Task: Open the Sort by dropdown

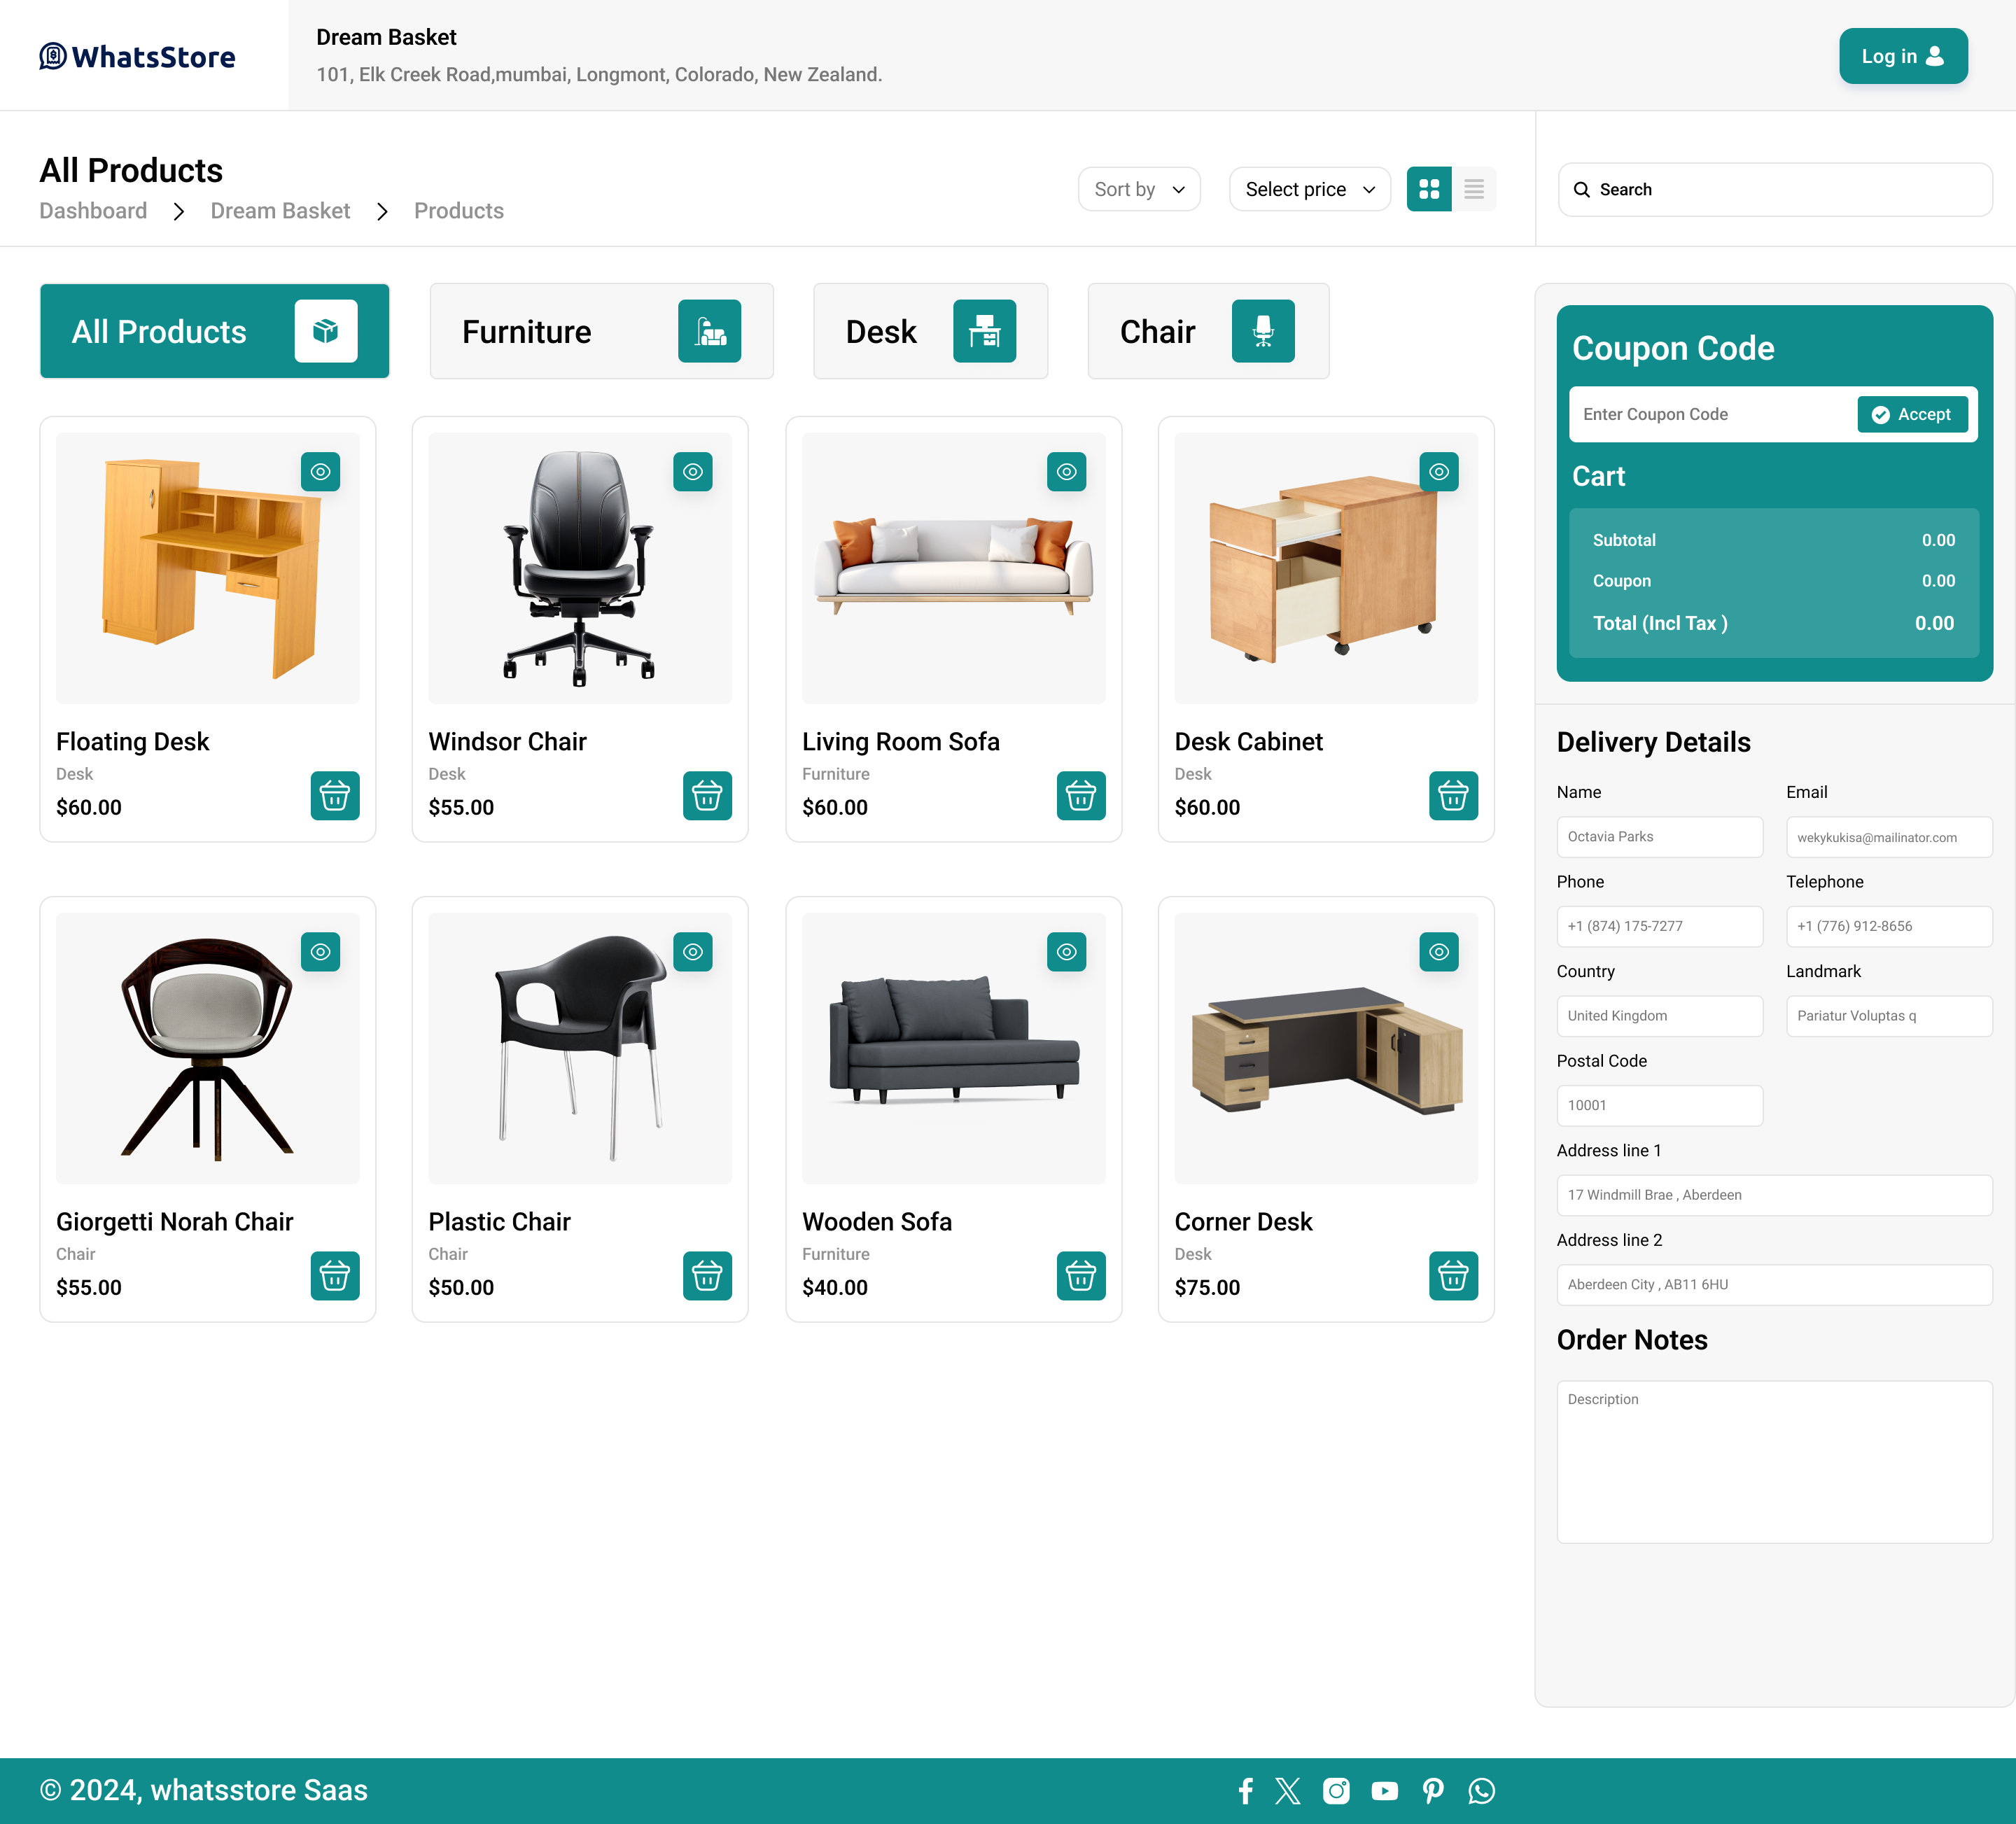Action: tap(1139, 189)
